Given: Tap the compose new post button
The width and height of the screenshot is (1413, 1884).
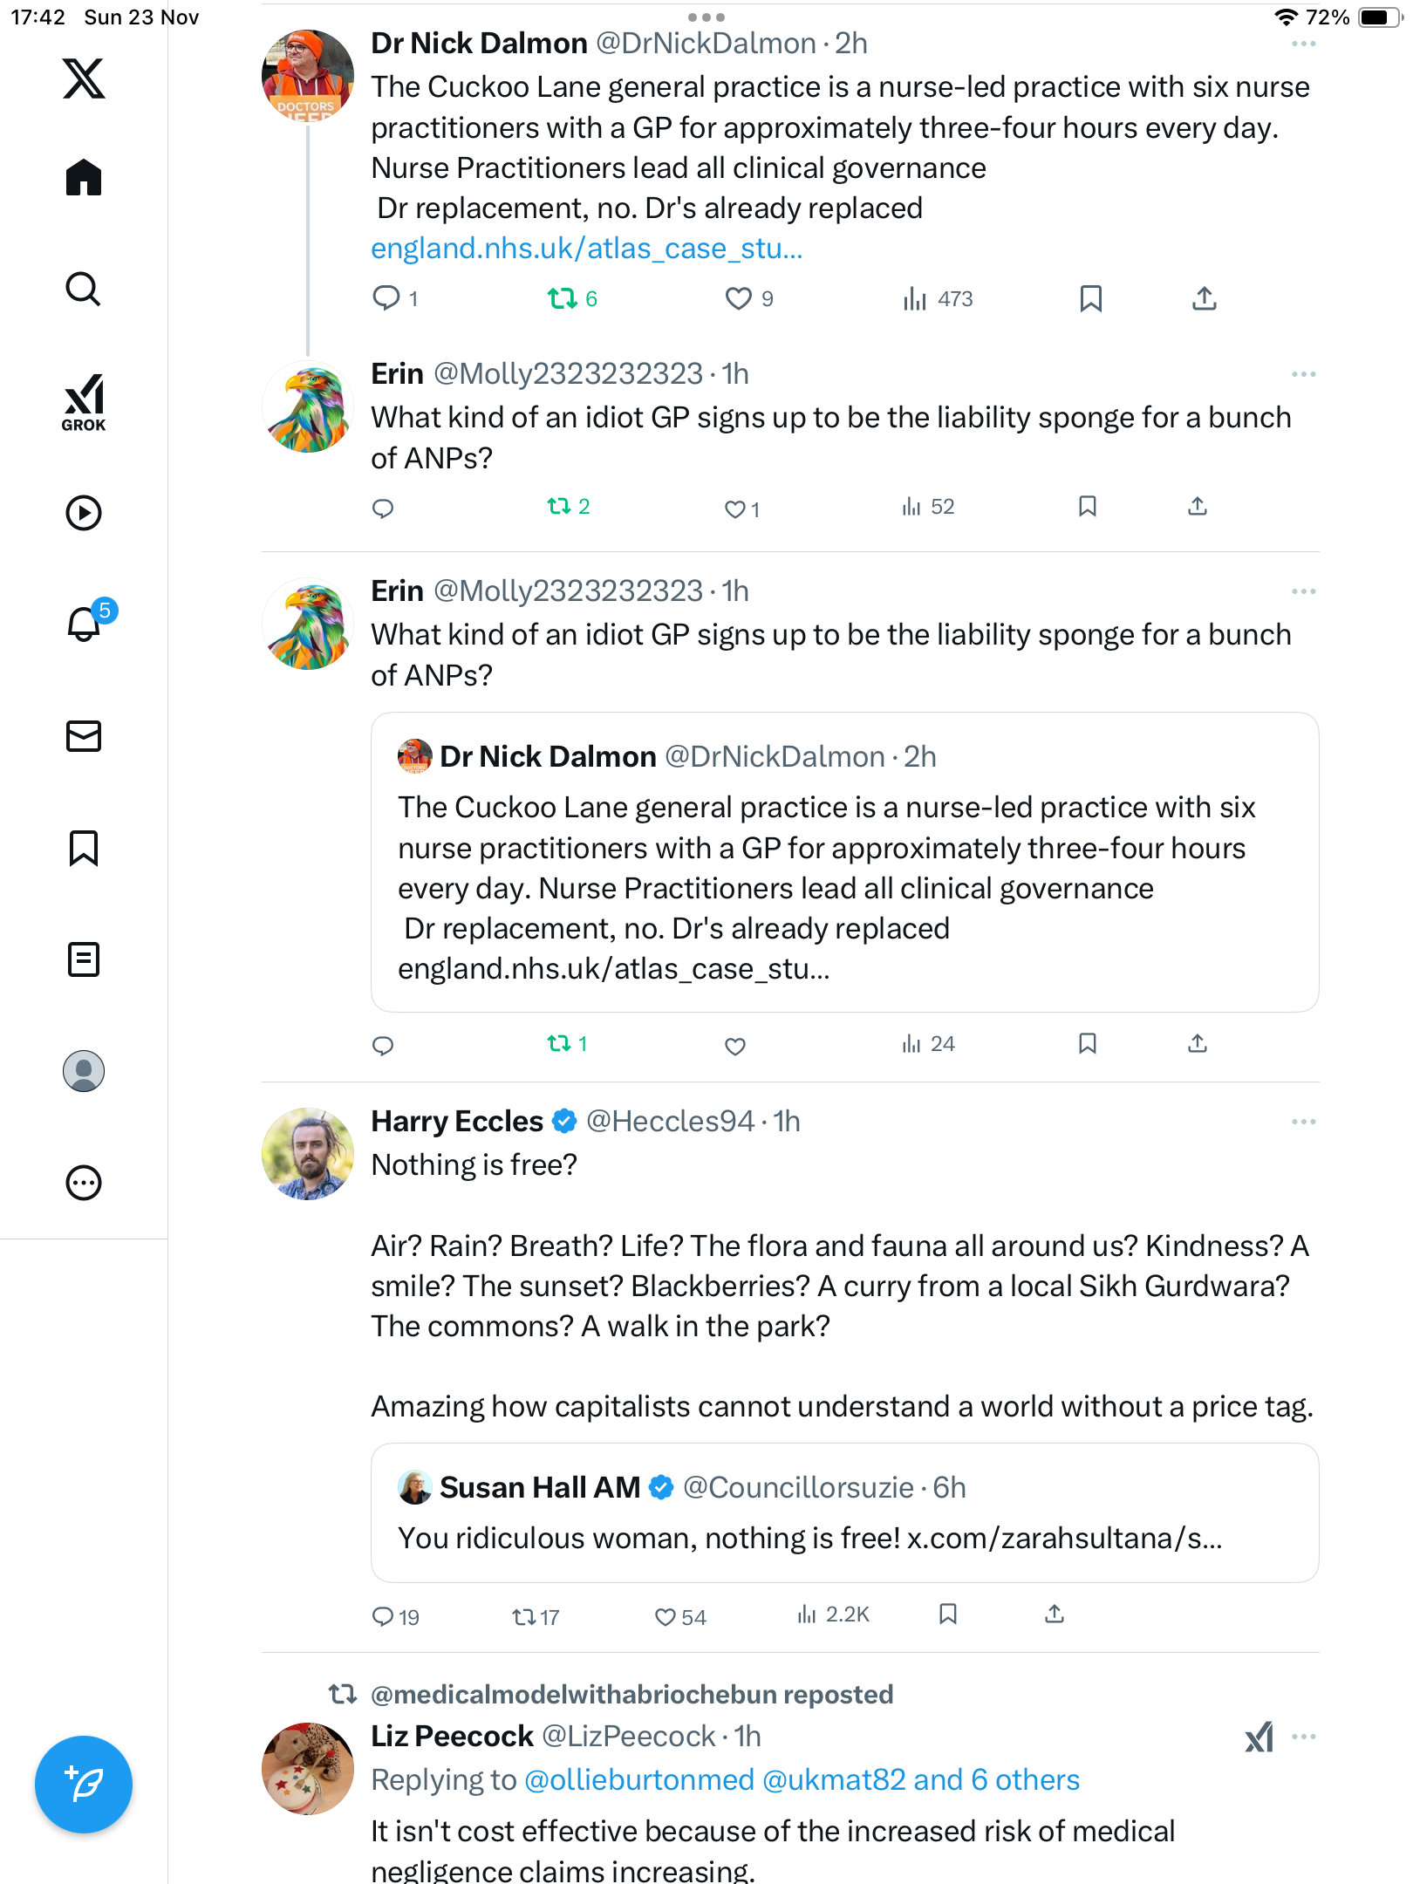Looking at the screenshot, I should point(84,1785).
